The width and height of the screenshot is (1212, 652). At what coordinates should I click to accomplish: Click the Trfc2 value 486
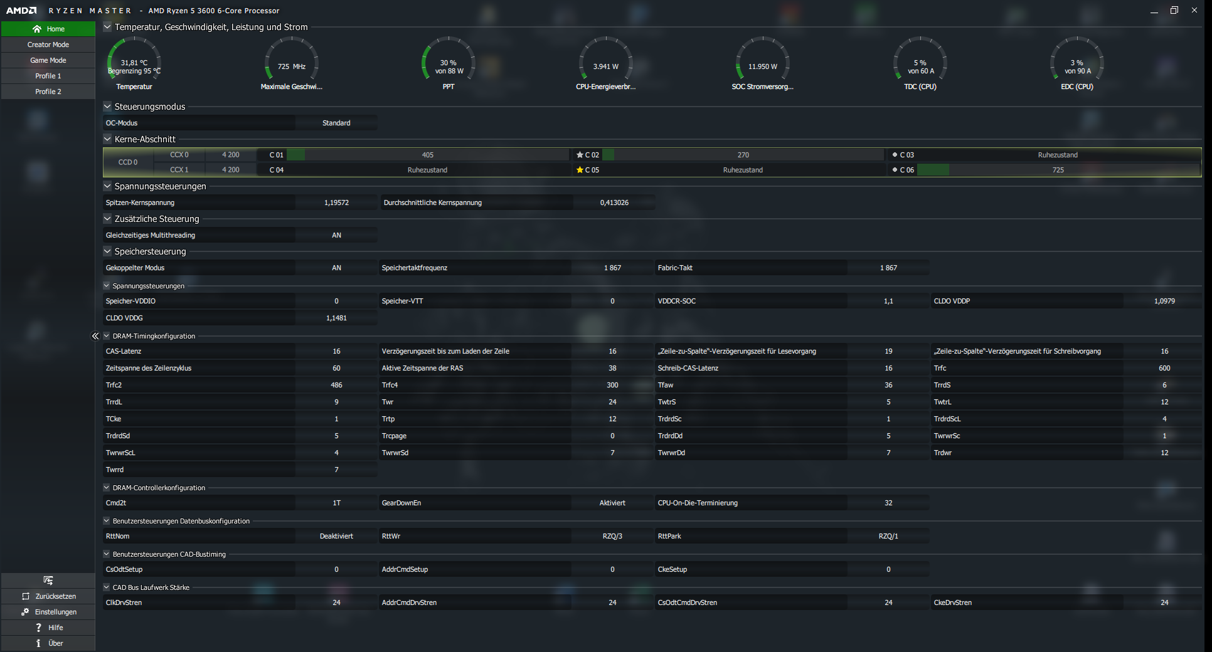point(336,385)
